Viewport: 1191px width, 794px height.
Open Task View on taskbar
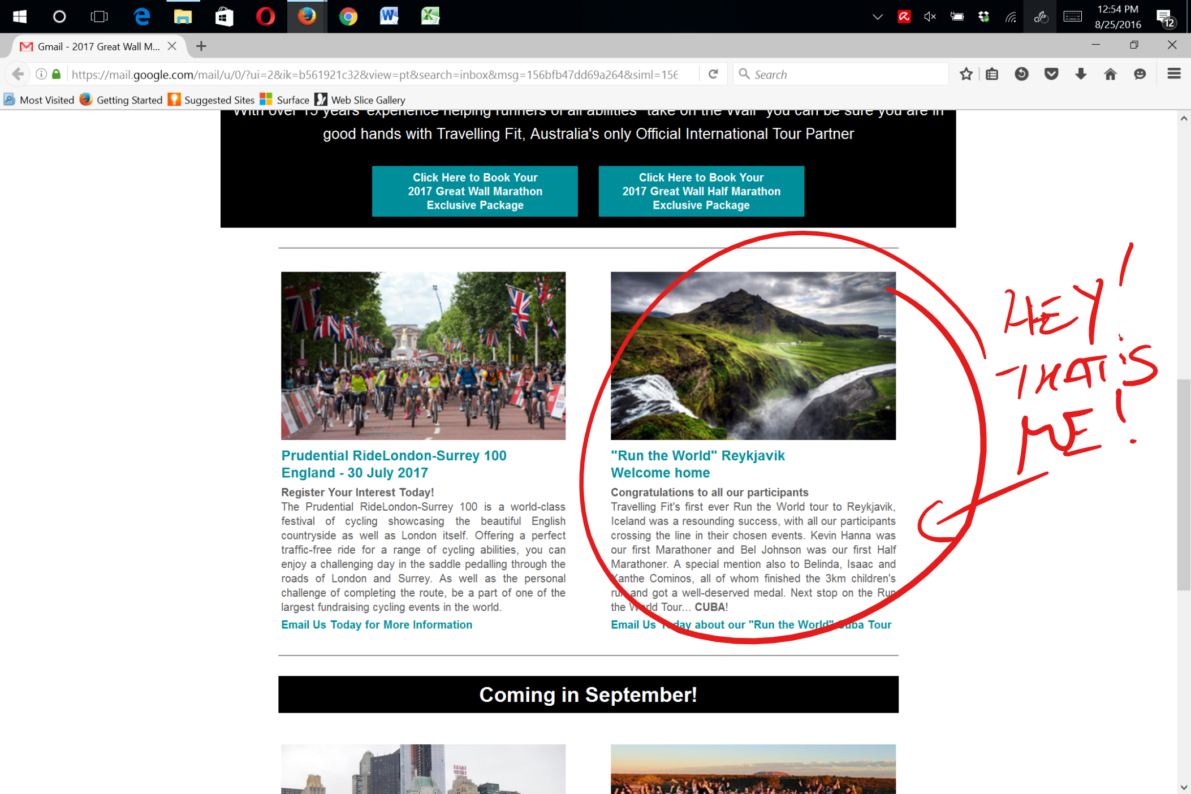(x=99, y=16)
